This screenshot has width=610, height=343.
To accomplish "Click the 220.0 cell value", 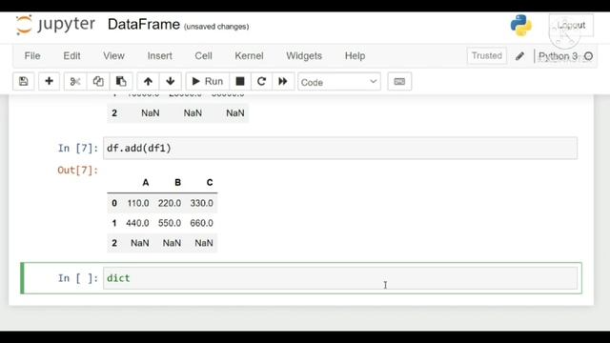I will [x=170, y=203].
